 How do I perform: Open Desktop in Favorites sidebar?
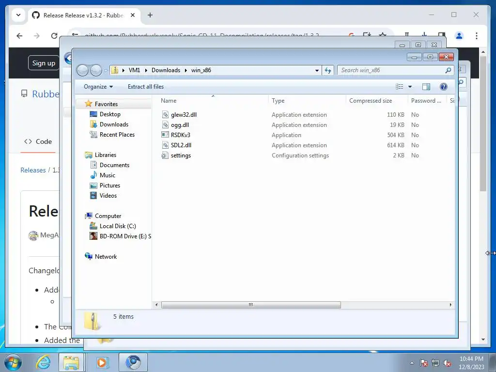[x=110, y=114]
